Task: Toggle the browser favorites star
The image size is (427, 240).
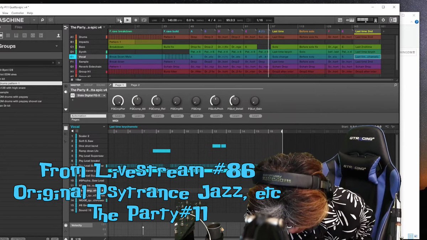Action: tap(59, 63)
